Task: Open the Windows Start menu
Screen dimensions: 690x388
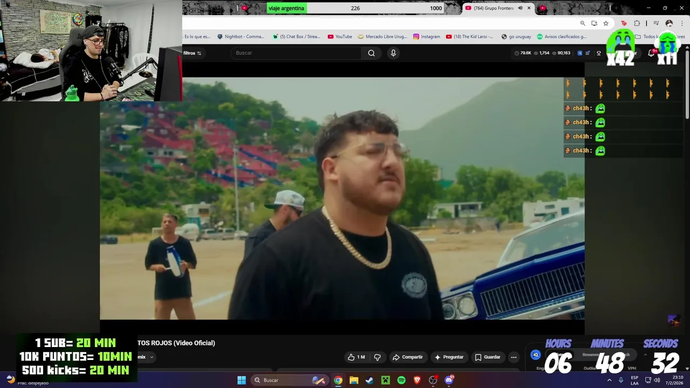Action: tap(241, 380)
